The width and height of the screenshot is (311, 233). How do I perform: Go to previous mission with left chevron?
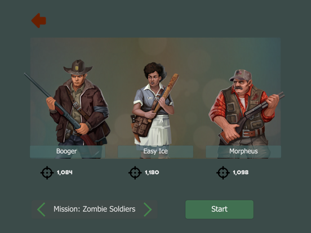click(42, 209)
